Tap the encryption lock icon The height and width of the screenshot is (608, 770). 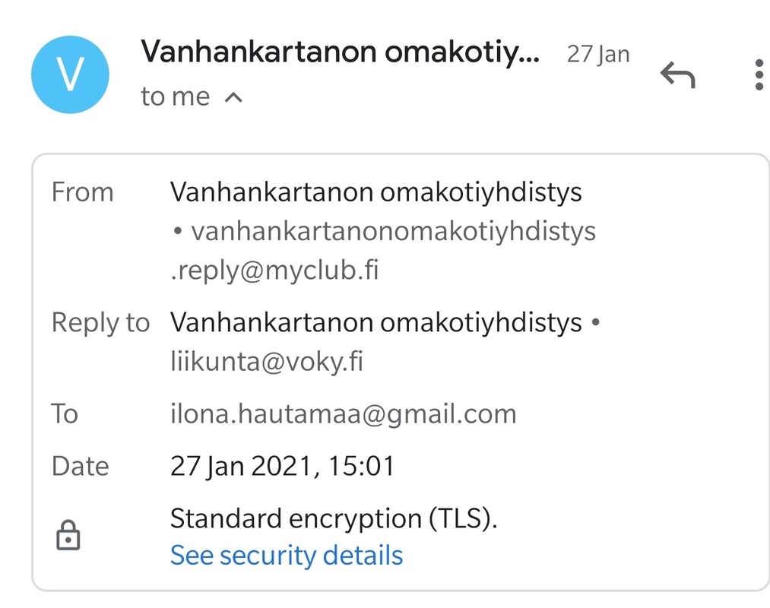[68, 536]
